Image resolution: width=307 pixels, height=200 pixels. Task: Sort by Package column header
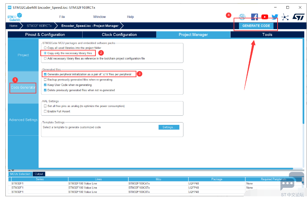217,179
